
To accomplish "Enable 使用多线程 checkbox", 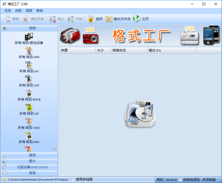I will pyautogui.click(x=73, y=180).
